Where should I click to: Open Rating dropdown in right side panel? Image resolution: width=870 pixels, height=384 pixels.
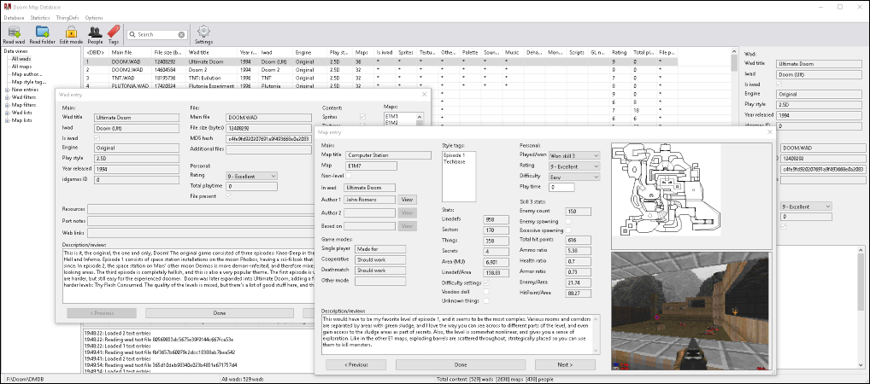(x=806, y=207)
